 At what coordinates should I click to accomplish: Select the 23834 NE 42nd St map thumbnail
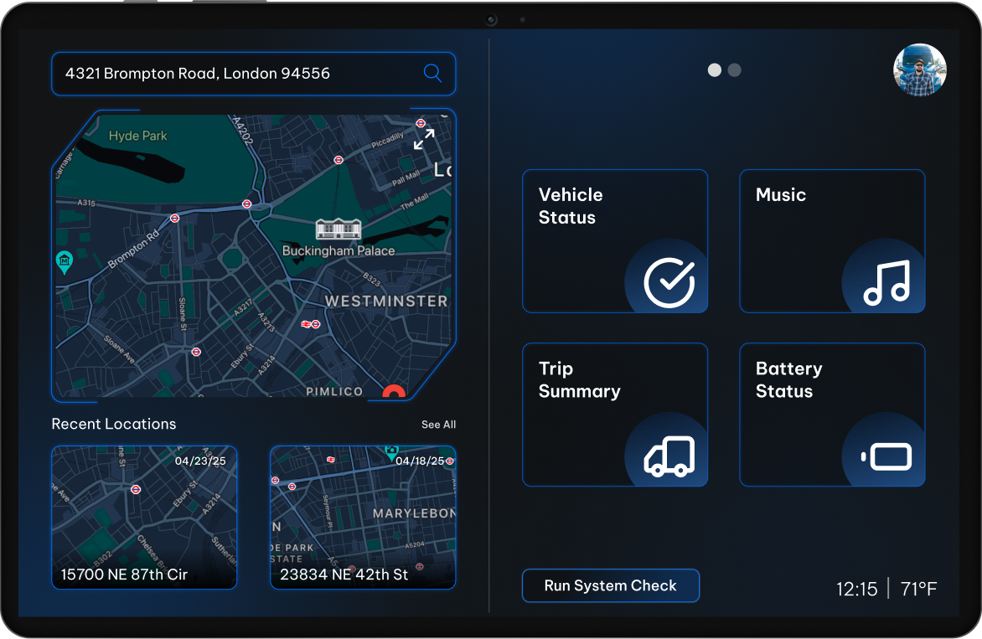(x=363, y=517)
